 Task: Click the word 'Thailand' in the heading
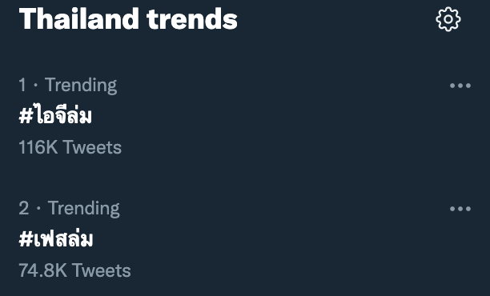coord(78,18)
